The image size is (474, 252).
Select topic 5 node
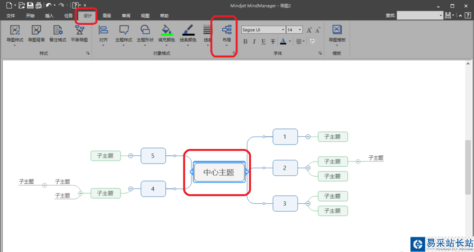click(x=153, y=156)
